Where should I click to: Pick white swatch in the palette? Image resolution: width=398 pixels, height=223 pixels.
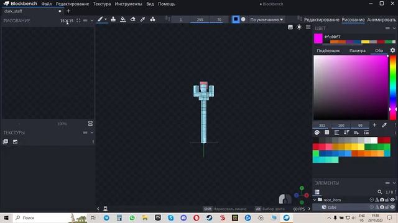point(374,140)
